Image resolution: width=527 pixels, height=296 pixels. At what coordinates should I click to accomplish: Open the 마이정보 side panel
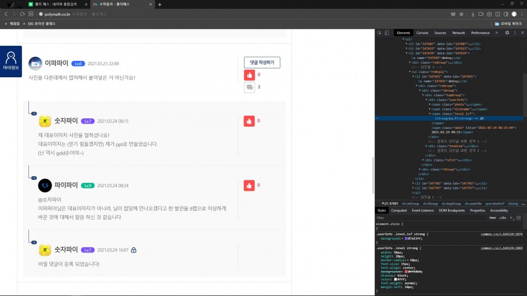[x=11, y=62]
